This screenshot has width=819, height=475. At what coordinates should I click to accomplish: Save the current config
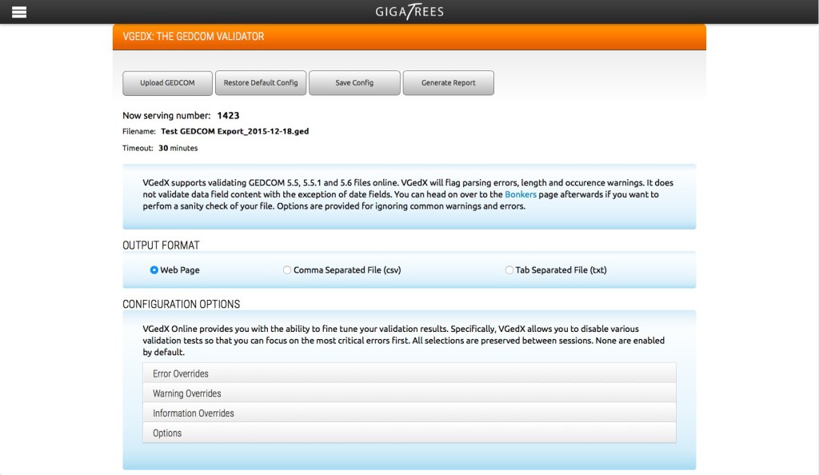point(354,83)
